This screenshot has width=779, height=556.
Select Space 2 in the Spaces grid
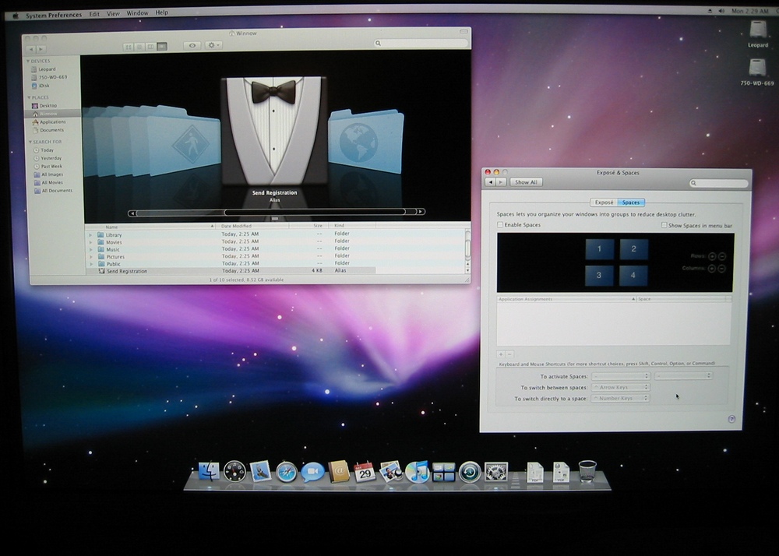633,249
